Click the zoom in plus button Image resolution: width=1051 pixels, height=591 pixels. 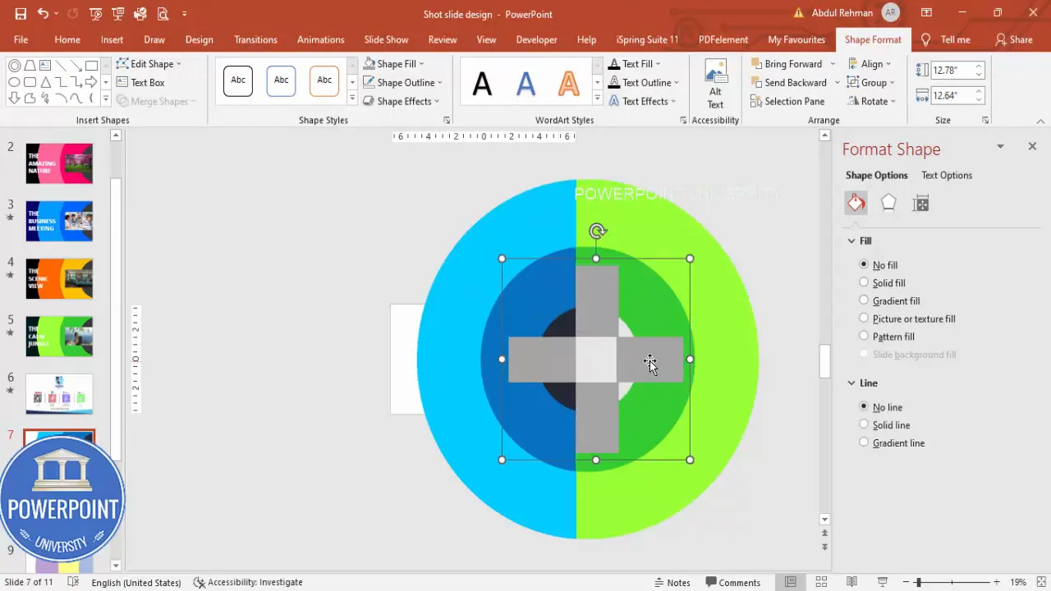[996, 583]
